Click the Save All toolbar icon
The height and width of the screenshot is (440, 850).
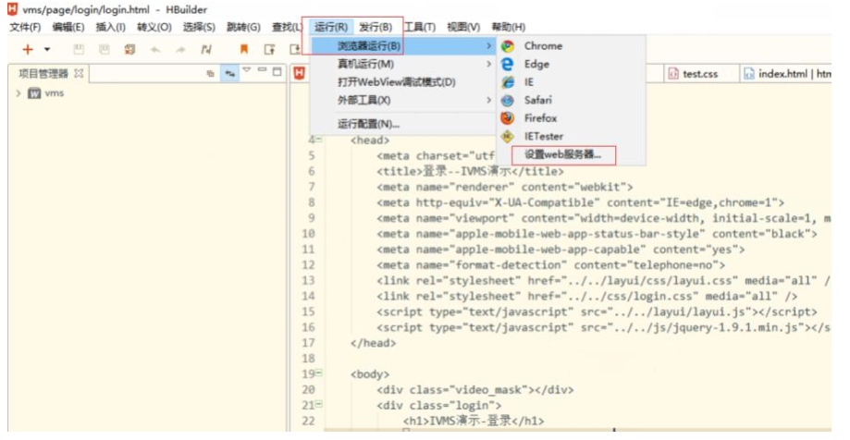click(x=105, y=49)
